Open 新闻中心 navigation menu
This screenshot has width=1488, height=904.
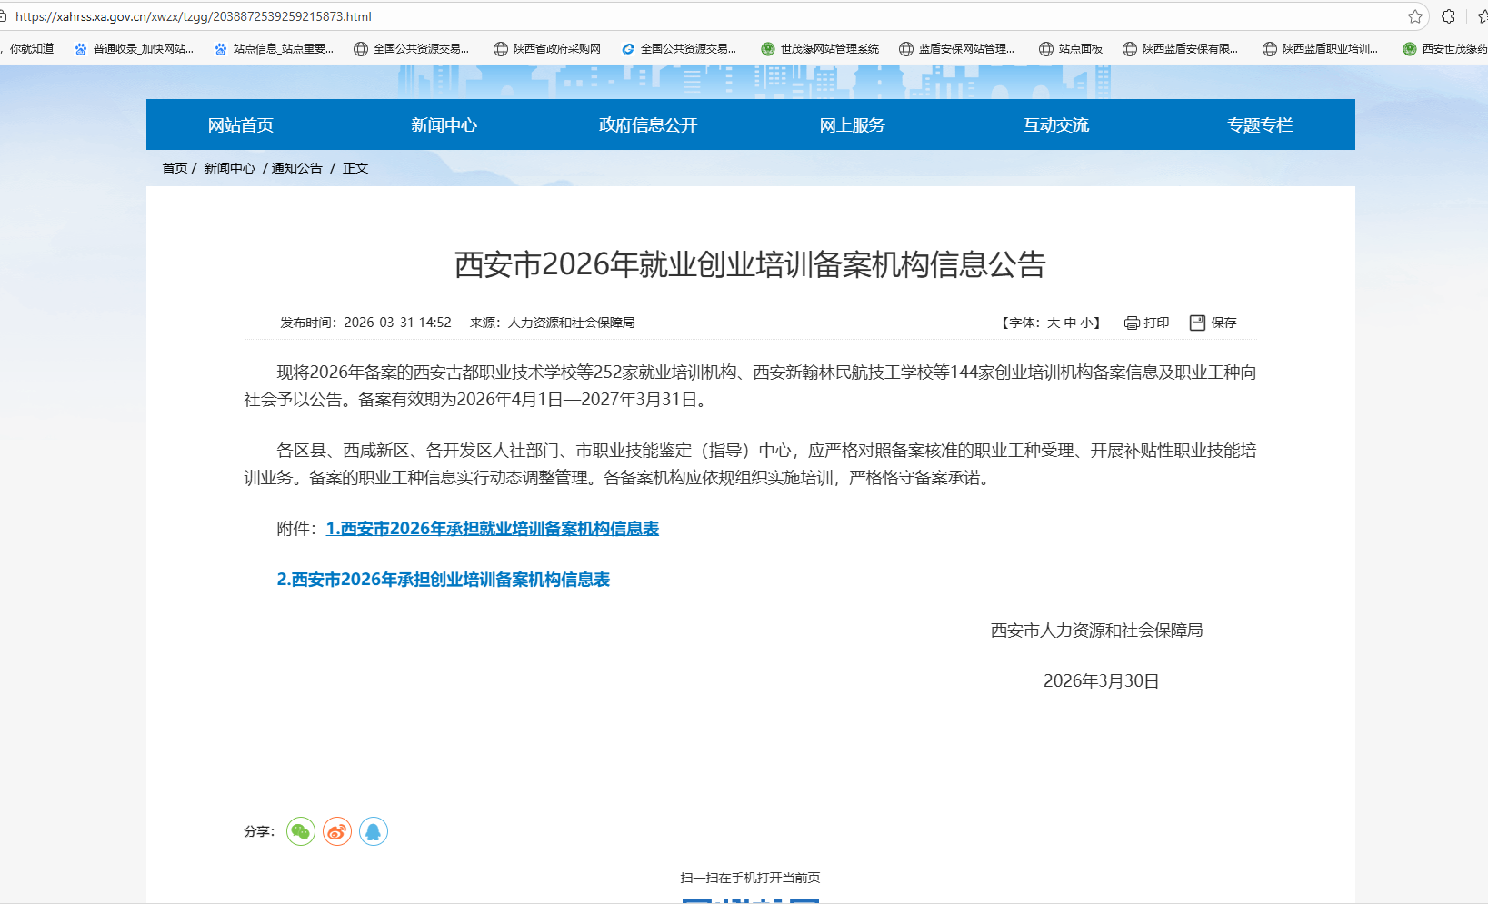(444, 125)
